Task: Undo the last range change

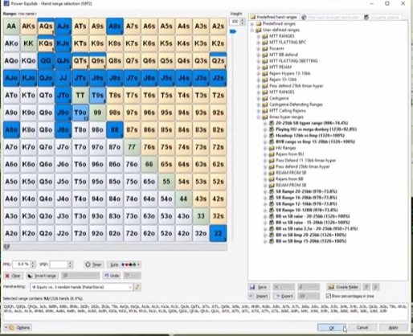Action: [112, 276]
